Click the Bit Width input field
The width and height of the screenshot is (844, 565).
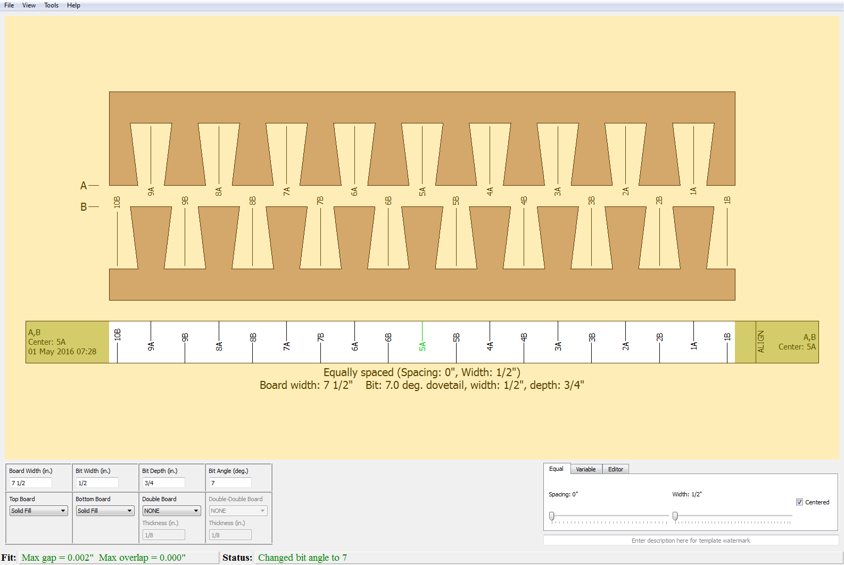pyautogui.click(x=97, y=483)
